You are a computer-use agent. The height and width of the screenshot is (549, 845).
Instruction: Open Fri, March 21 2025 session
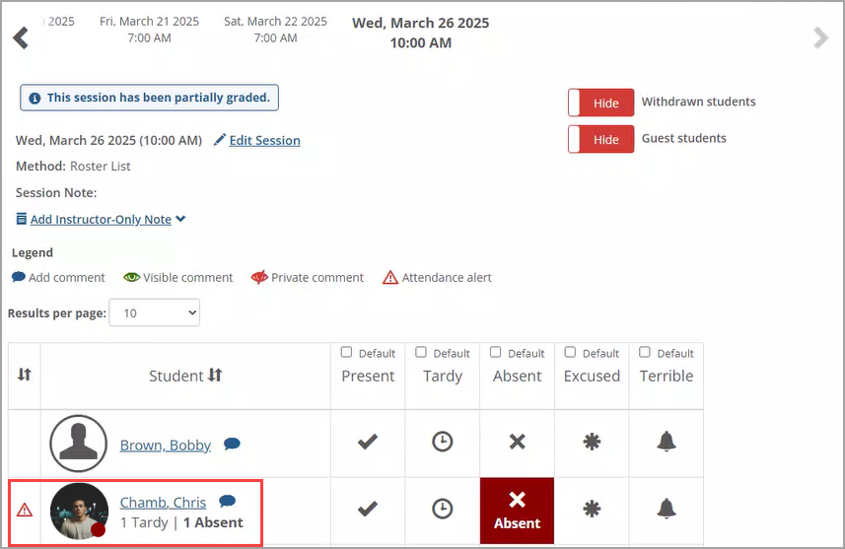click(x=149, y=30)
